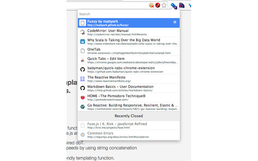
Task: Click the SlideShare favicon for Scala entry
Action: [x=83, y=41]
